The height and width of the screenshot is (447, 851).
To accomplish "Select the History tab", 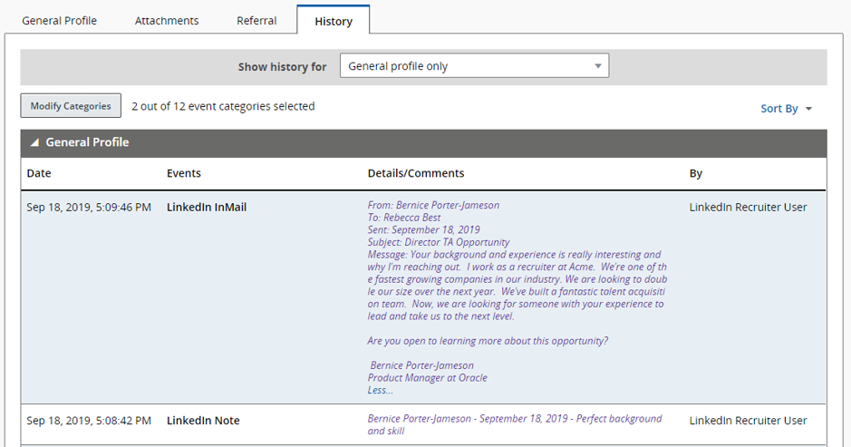I will [x=333, y=21].
